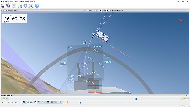This screenshot has width=190, height=107.
Task: Open the labels options dropdown arrow
Action: click(41, 102)
